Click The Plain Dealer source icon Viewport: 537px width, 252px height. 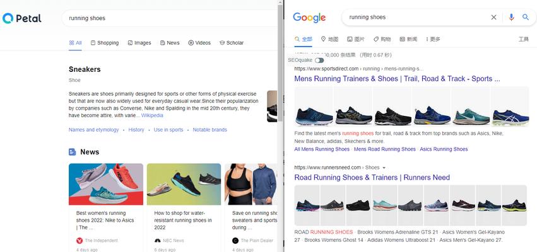[x=235, y=241]
